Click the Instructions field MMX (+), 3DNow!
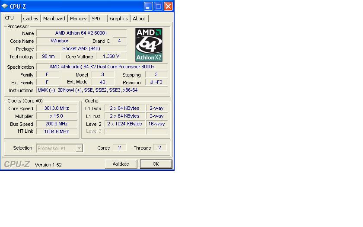The width and height of the screenshot is (363, 227). tap(102, 90)
